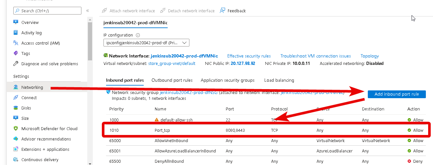The height and width of the screenshot is (165, 433).
Task: Click the Overview monitor icon in sidebar
Action: click(16, 22)
